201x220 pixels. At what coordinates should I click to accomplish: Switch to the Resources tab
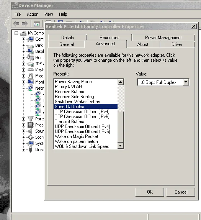pyautogui.click(x=109, y=37)
